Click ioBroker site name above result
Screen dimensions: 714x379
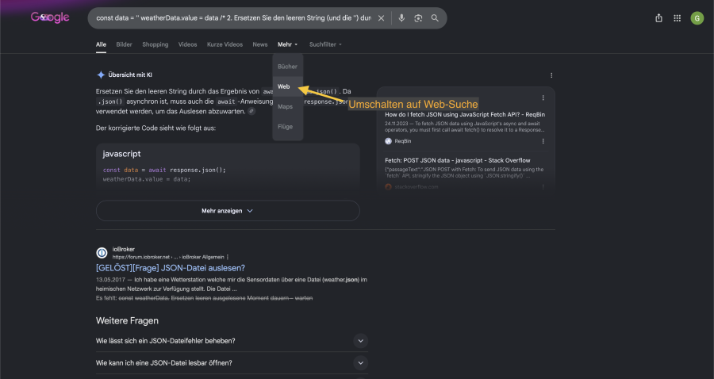click(x=124, y=249)
